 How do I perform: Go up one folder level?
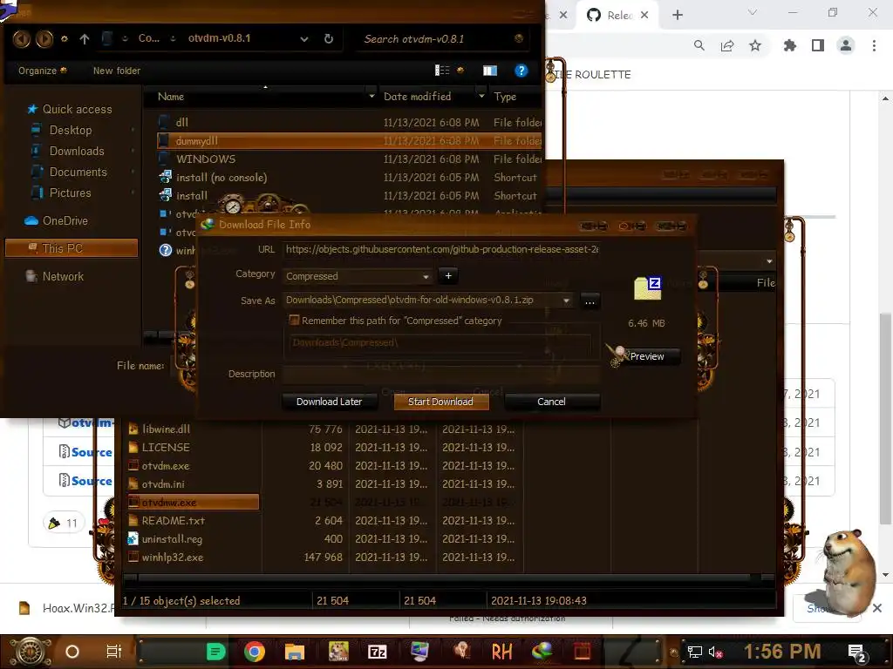85,38
